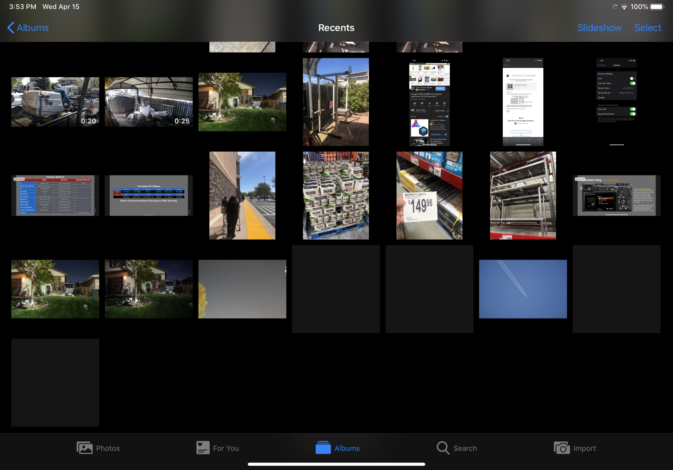
Task: Tap the back chevron next to Albums
Action: pyautogui.click(x=11, y=28)
